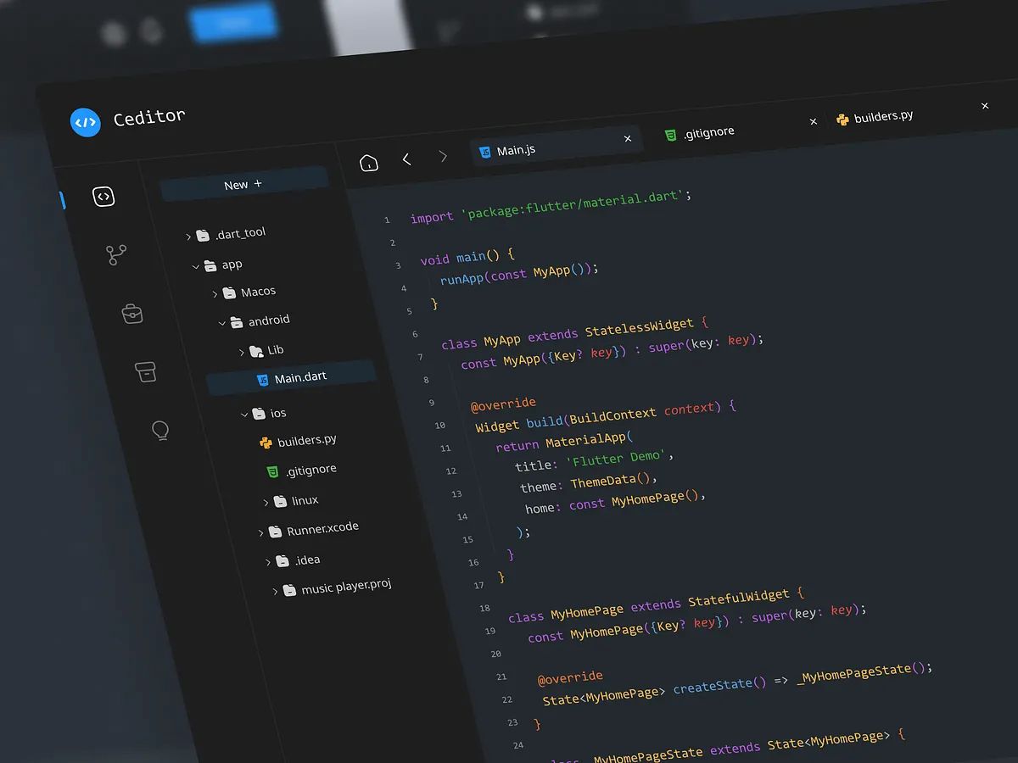Click the Python icon on builders.py tab
Viewport: 1018px width, 763px height.
(842, 120)
